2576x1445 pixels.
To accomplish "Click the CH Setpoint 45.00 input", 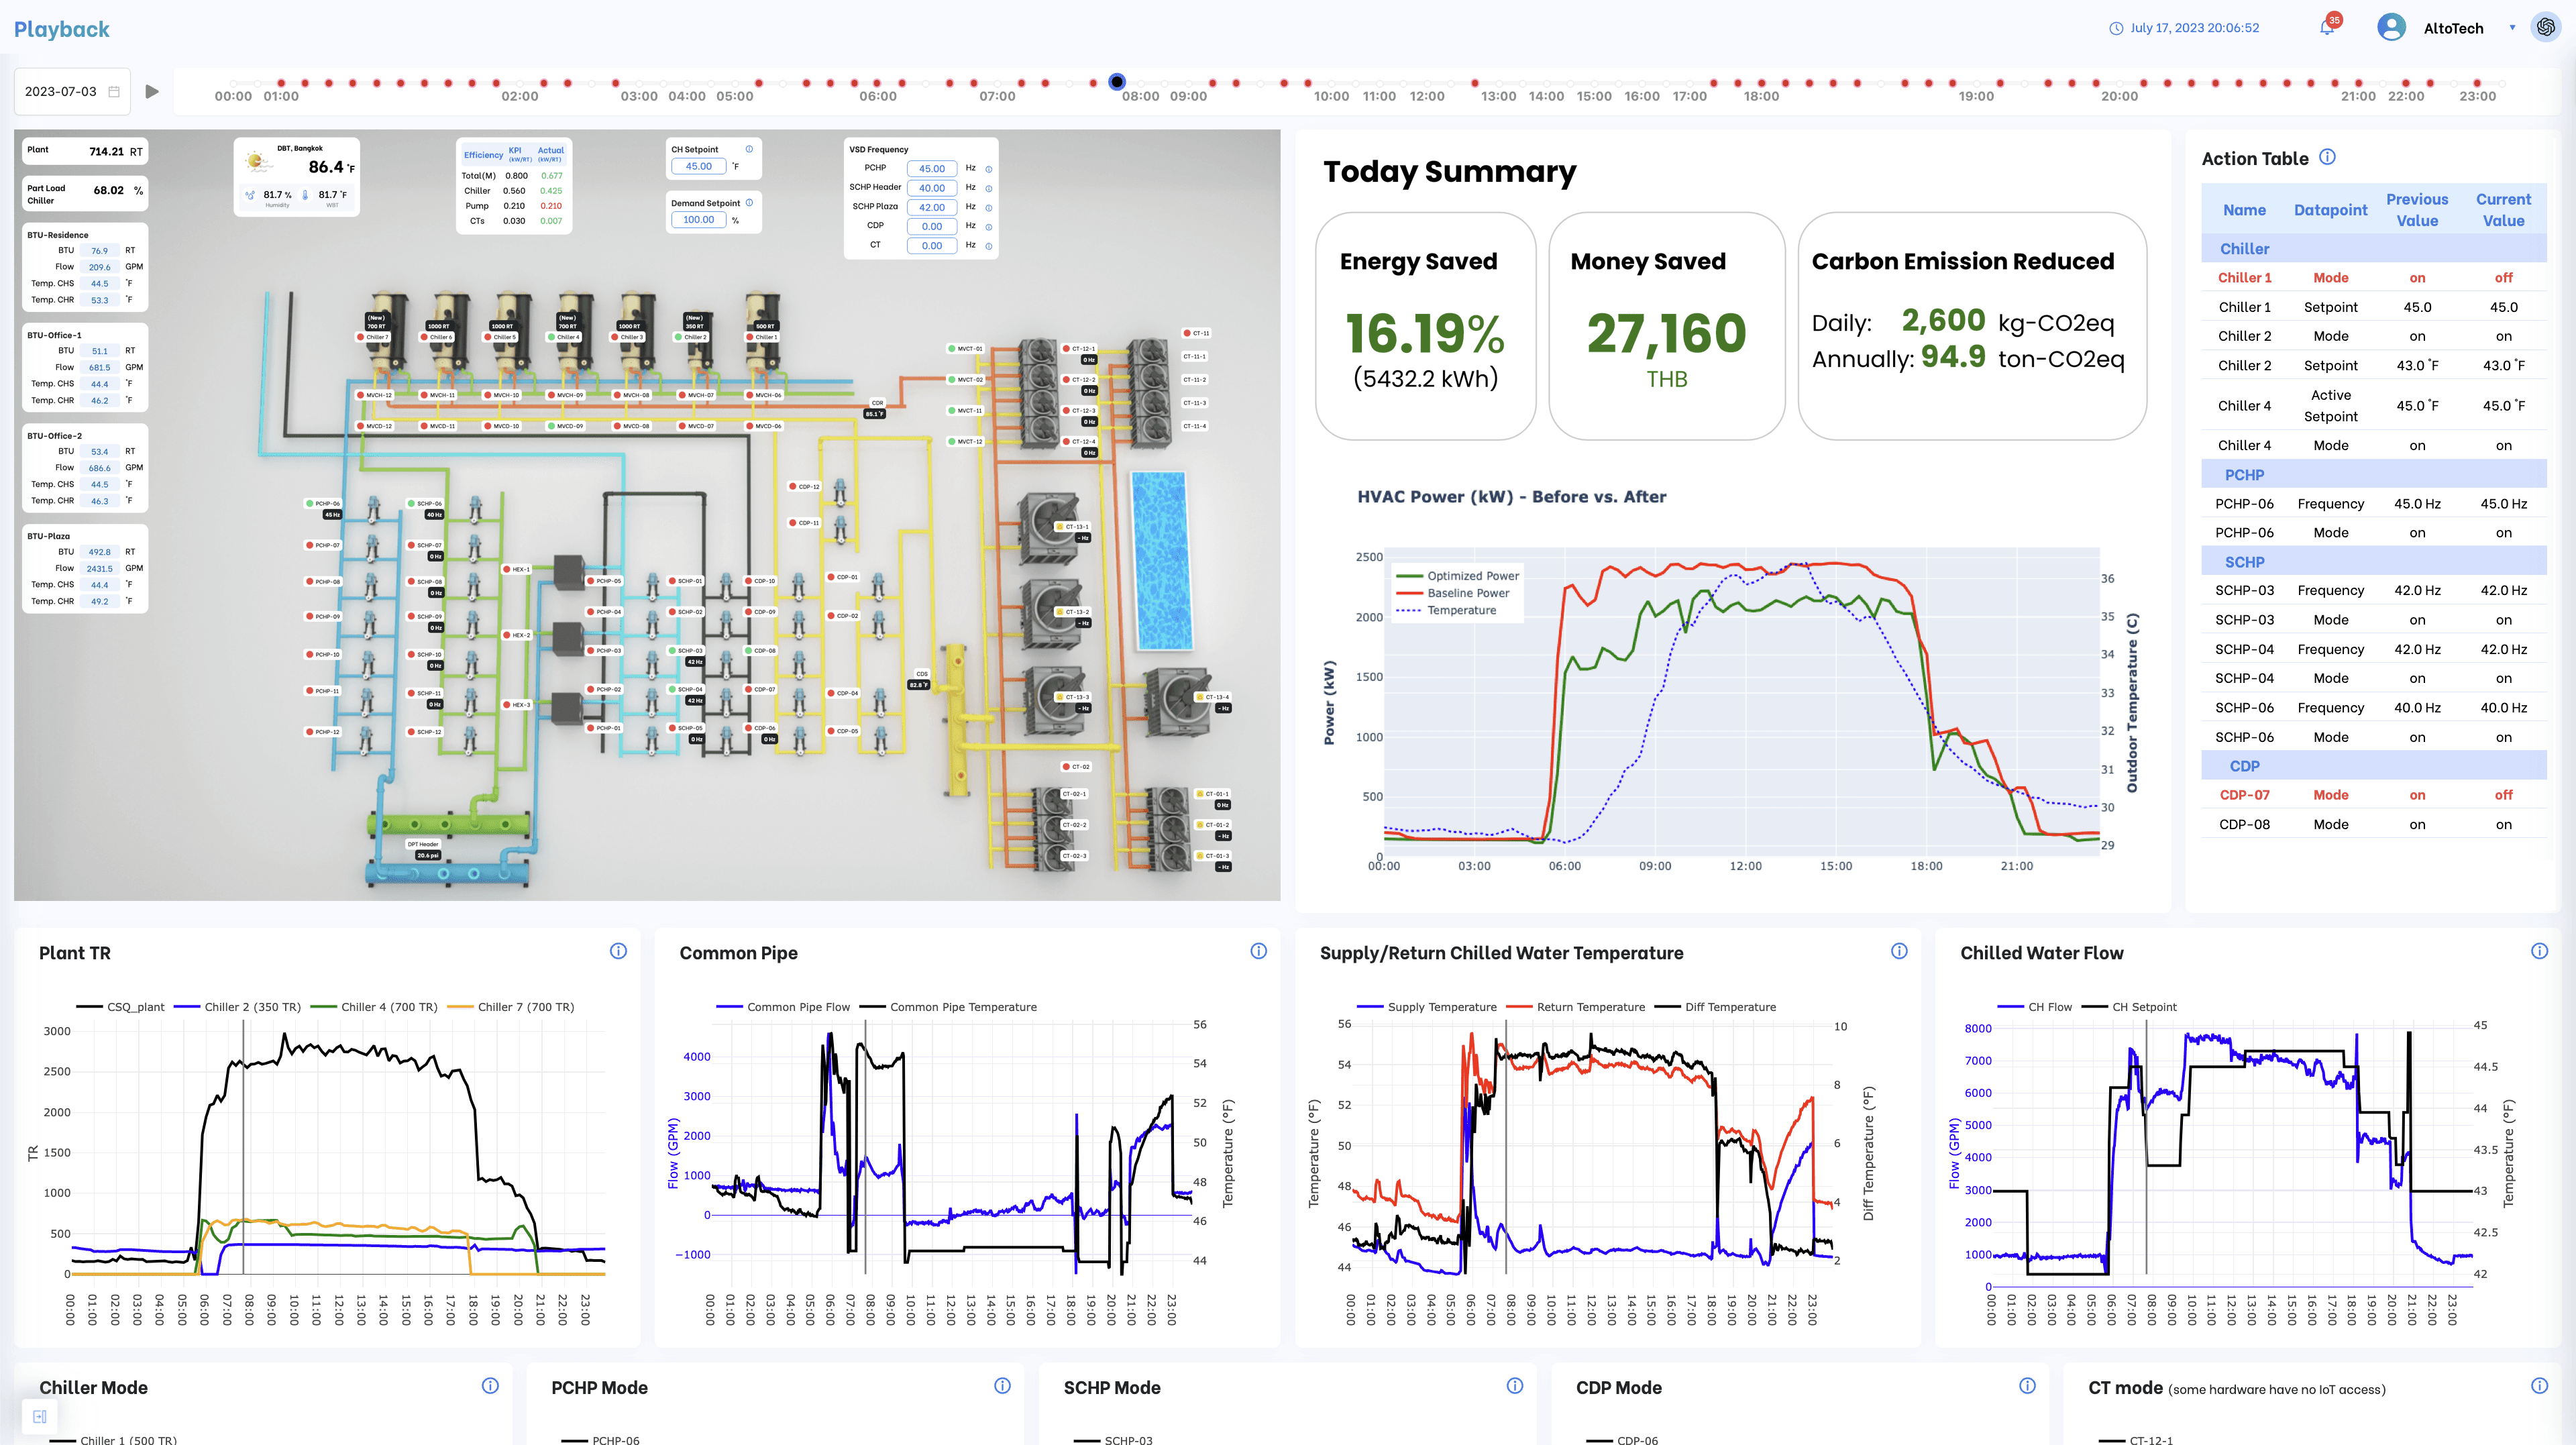I will tap(699, 166).
